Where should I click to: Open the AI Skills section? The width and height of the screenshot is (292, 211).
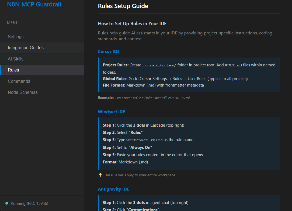pos(16,59)
